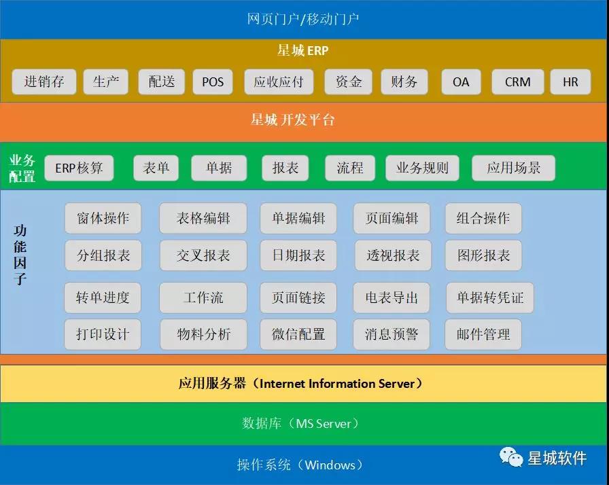Image resolution: width=609 pixels, height=485 pixels.
Task: Open the 打印设计 function box
Action: (x=103, y=334)
